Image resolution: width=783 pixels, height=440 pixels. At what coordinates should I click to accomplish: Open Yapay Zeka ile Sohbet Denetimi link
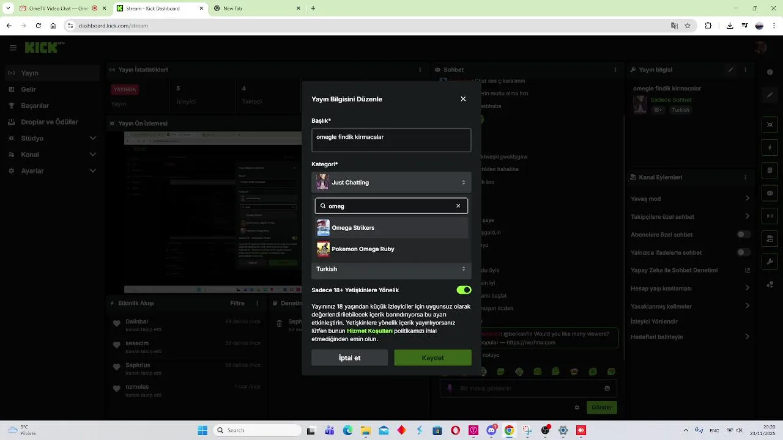pos(691,270)
